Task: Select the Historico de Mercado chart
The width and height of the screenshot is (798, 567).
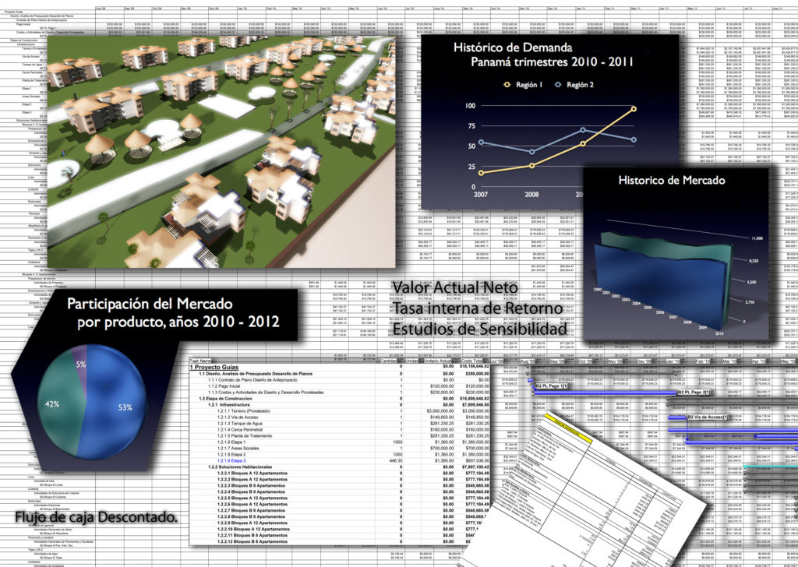Action: pos(674,257)
